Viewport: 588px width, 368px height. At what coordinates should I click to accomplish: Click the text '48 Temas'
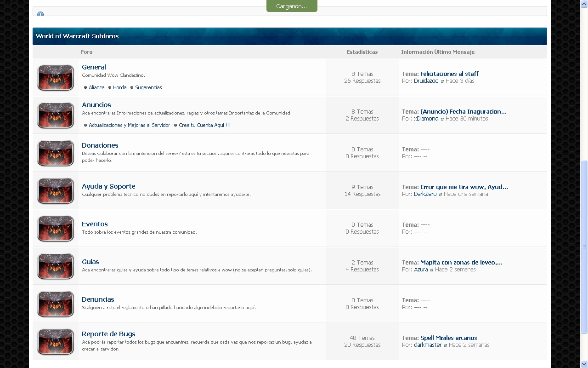coord(362,338)
